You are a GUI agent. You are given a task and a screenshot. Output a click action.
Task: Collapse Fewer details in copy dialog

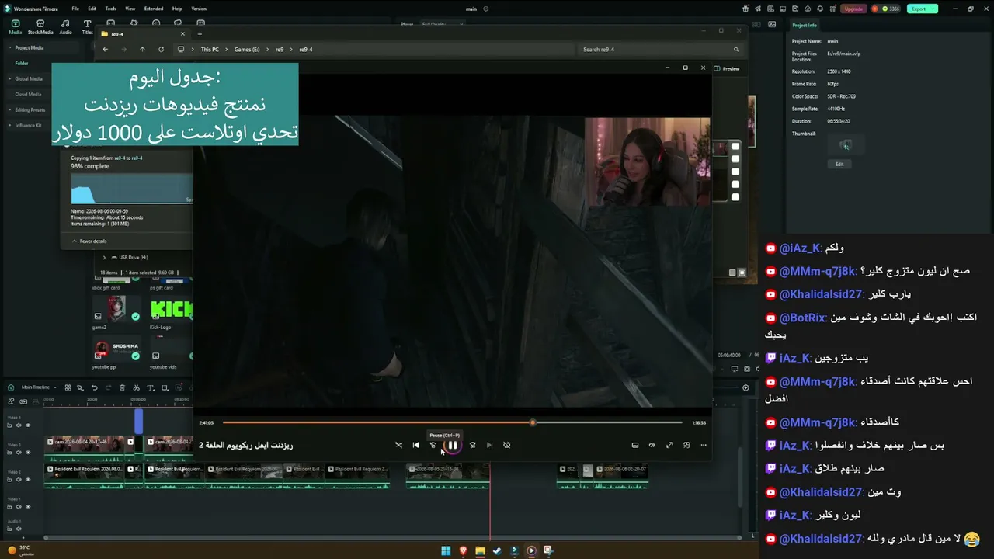pyautogui.click(x=89, y=241)
